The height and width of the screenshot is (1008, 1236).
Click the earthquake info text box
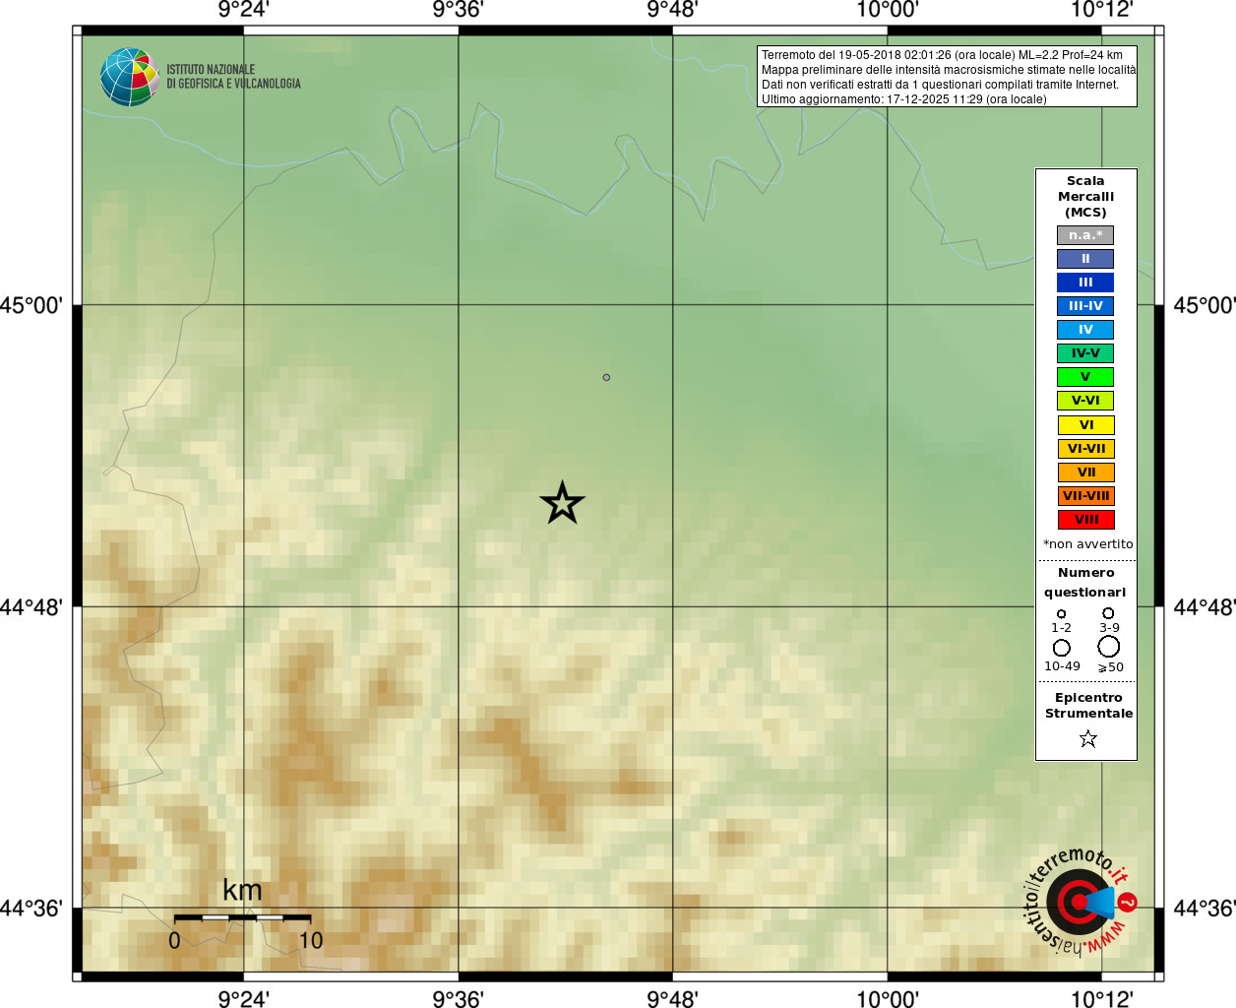(947, 76)
